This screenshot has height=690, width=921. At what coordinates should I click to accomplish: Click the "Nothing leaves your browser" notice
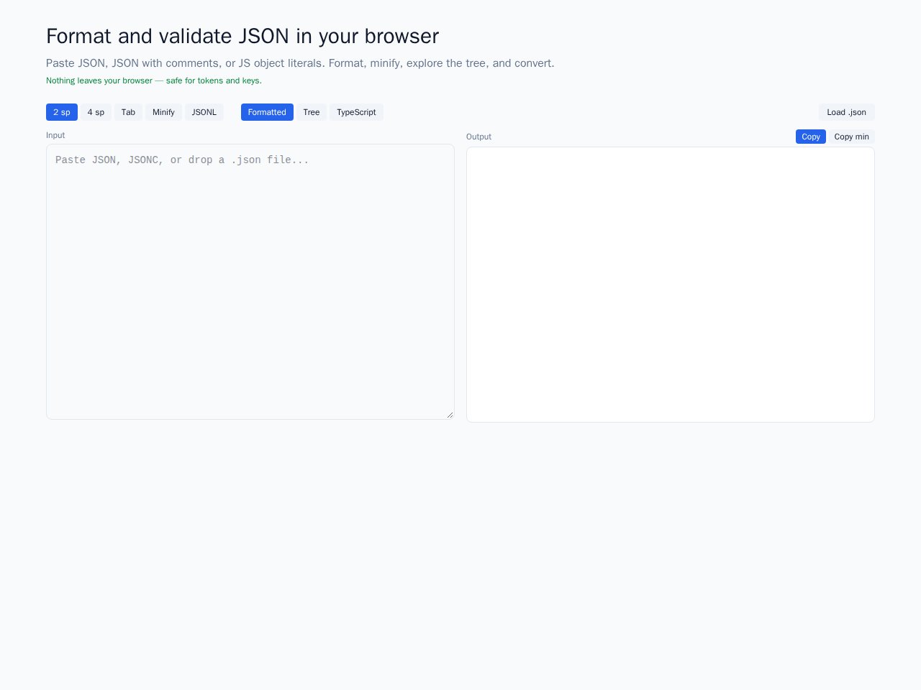click(x=154, y=80)
